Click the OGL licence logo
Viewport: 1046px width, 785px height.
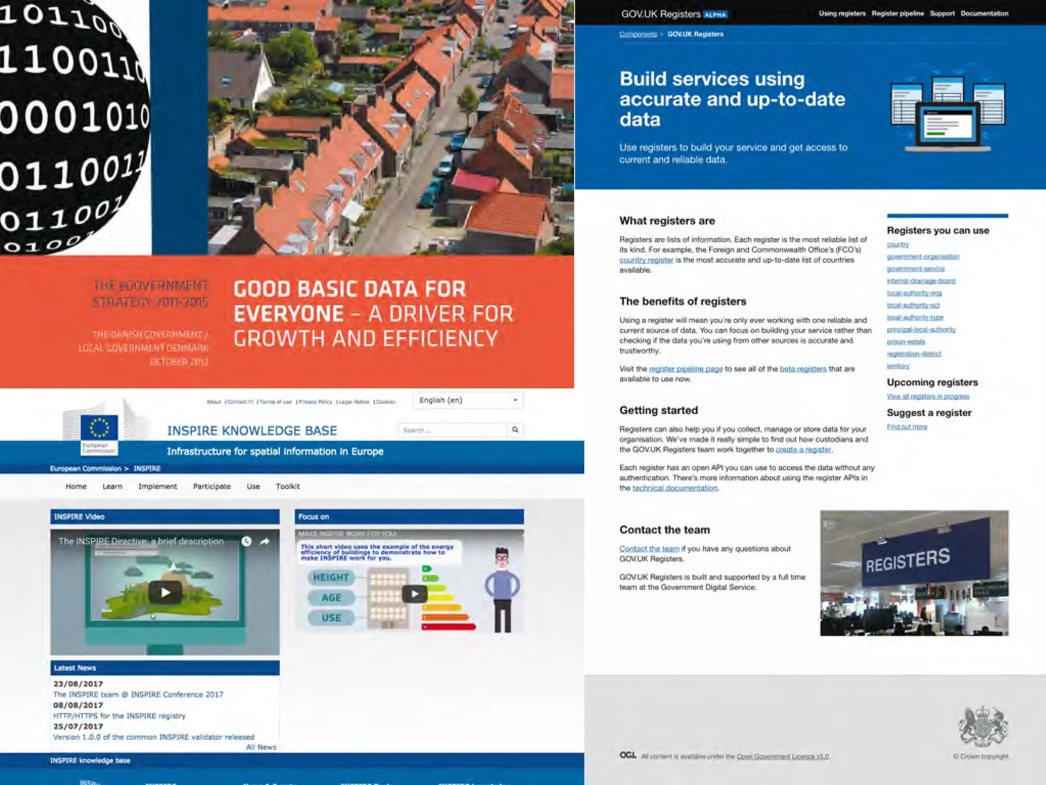click(x=628, y=755)
